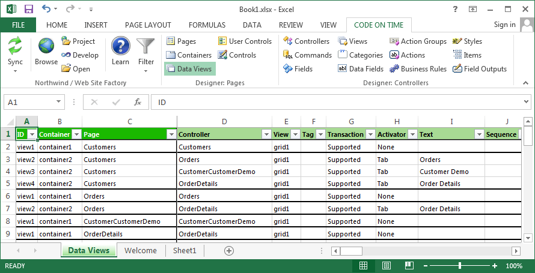Image resolution: width=535 pixels, height=273 pixels.
Task: Open the Categories designer
Action: point(361,55)
